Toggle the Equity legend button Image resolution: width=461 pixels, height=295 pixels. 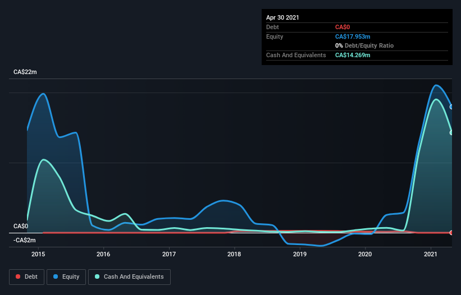point(66,277)
